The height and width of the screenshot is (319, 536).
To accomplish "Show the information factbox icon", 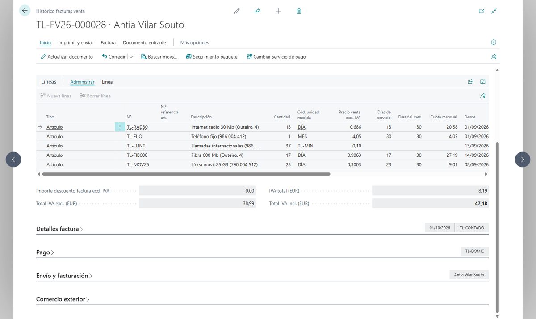I will (x=494, y=42).
